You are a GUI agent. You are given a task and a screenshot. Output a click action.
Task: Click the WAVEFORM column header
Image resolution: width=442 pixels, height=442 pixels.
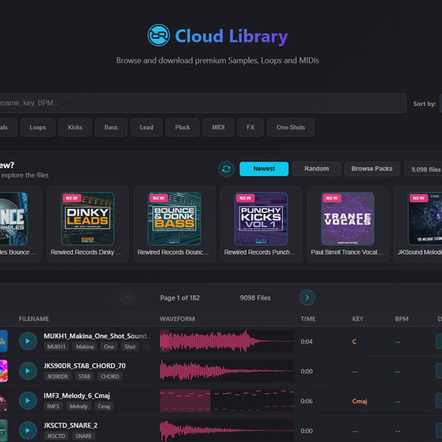[x=177, y=319]
